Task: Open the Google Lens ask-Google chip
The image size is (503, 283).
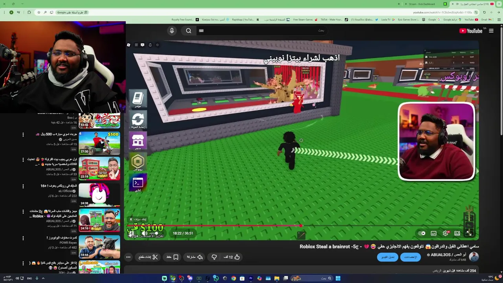Action: coord(72,12)
